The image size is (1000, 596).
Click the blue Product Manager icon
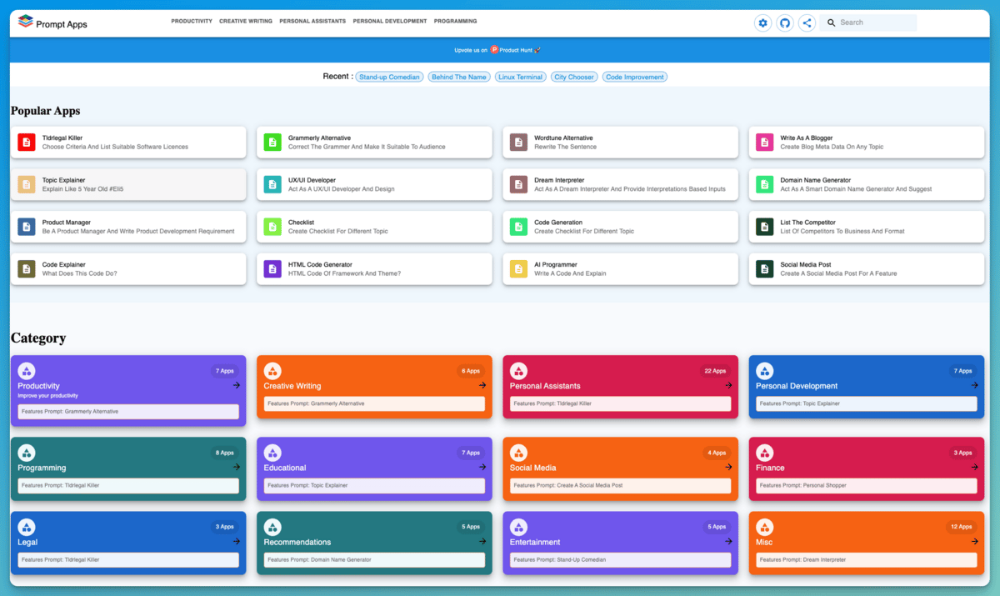pos(27,227)
